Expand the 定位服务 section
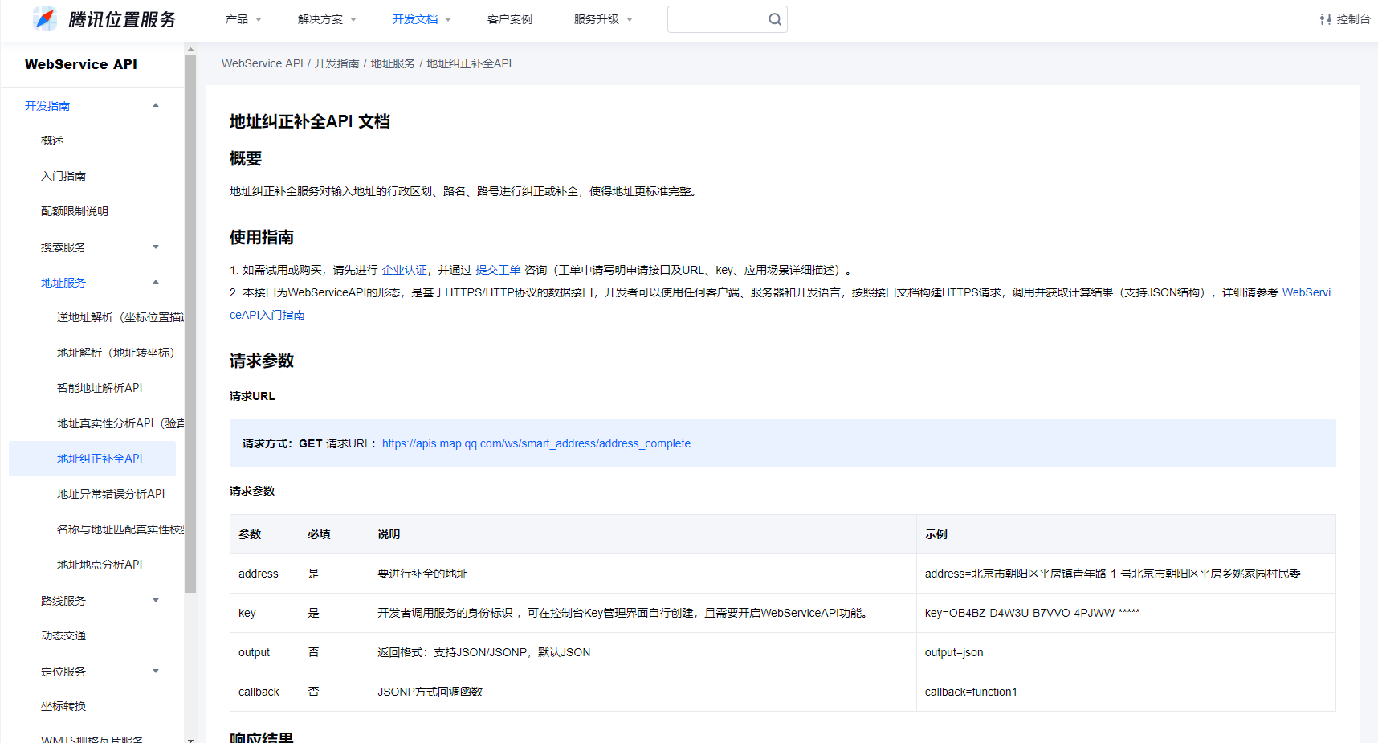This screenshot has width=1378, height=743. tap(155, 671)
